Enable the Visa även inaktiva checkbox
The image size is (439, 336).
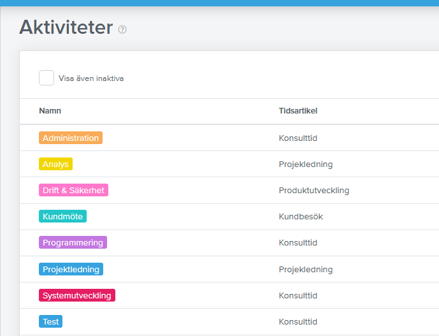(47, 78)
